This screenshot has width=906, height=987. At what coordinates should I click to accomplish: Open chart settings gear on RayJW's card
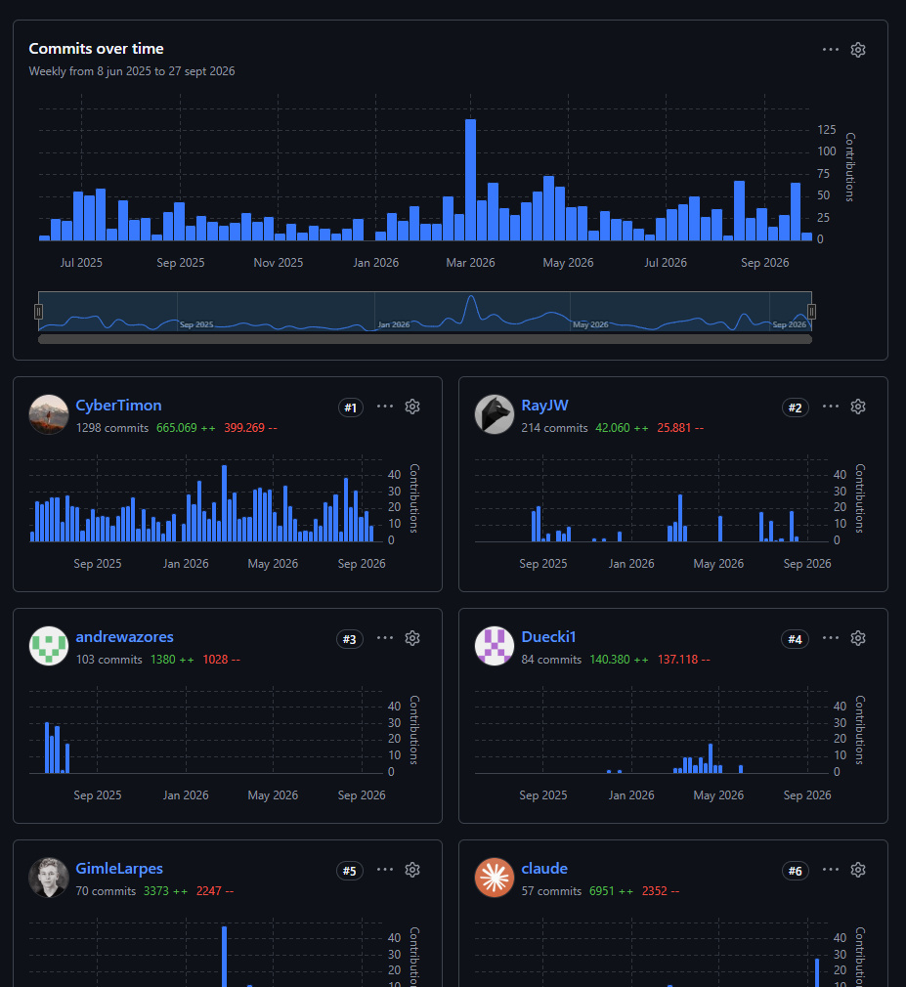(x=858, y=407)
